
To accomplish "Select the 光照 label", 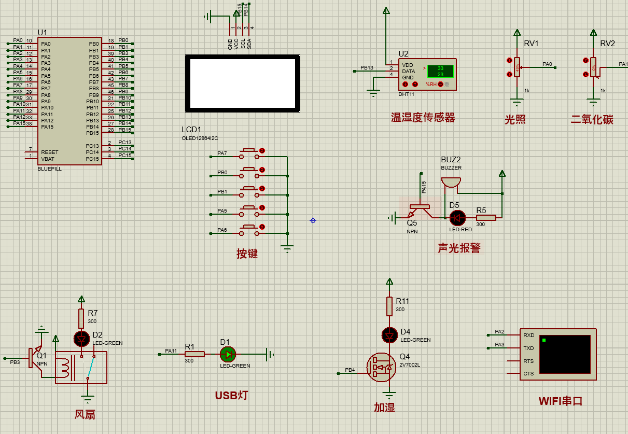I will tap(515, 119).
